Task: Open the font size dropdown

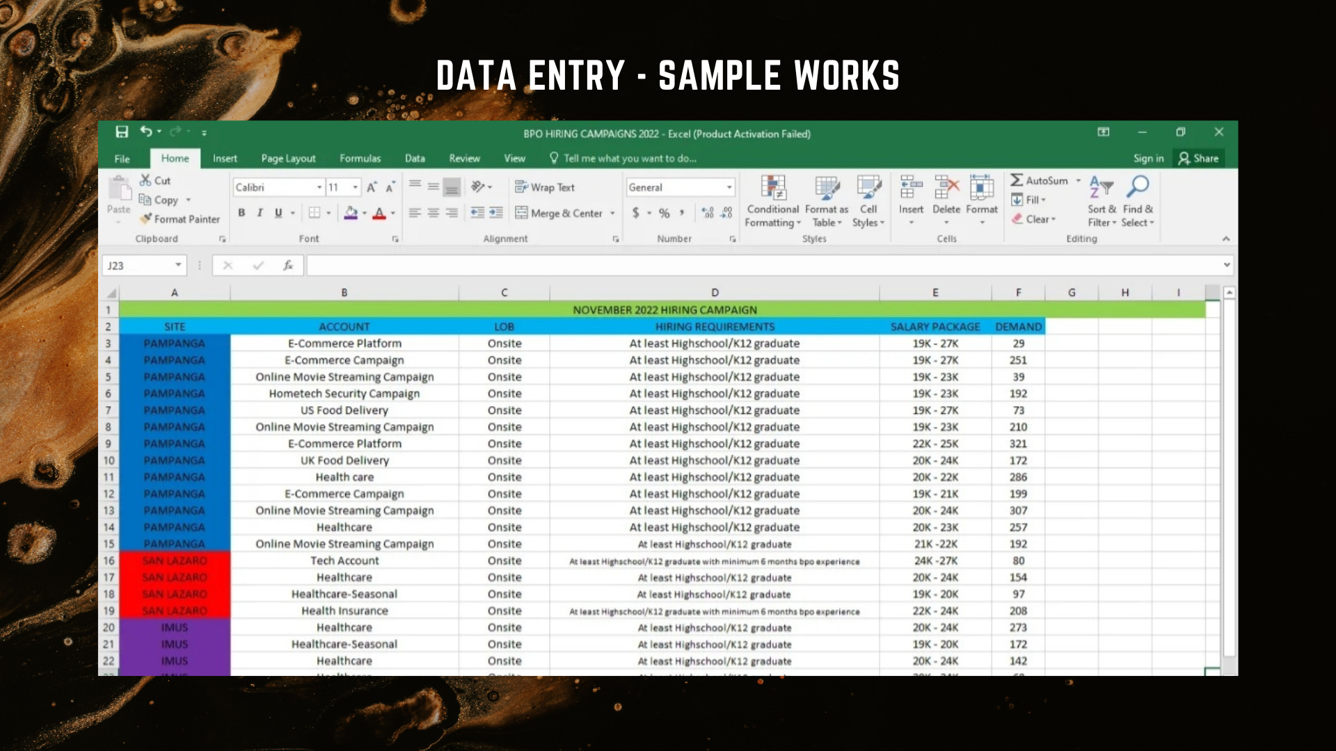Action: 356,187
